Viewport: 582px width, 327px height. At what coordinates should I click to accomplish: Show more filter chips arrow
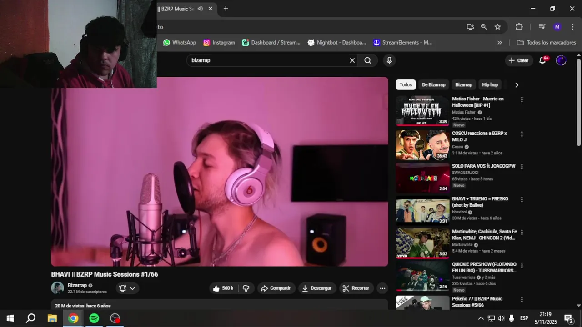[x=517, y=85]
